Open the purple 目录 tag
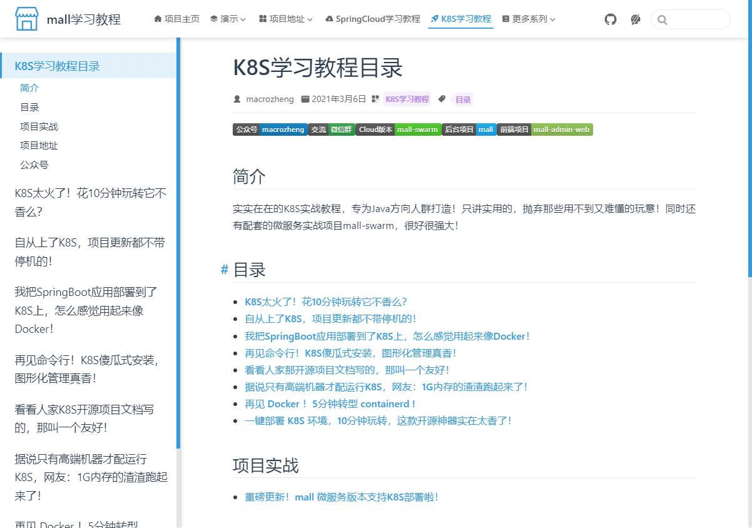The width and height of the screenshot is (752, 528). click(x=463, y=99)
